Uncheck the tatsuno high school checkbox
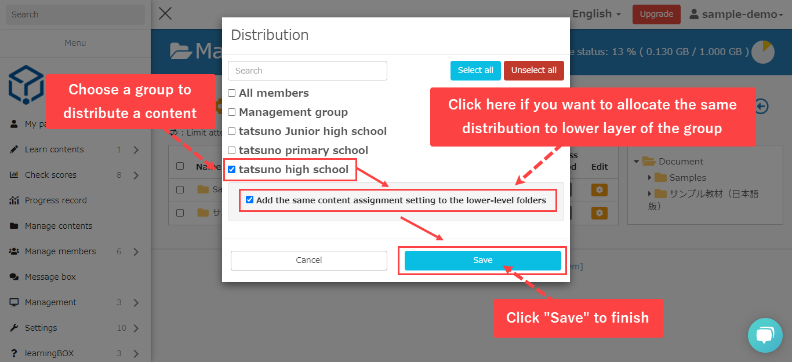The image size is (792, 362). click(x=232, y=170)
